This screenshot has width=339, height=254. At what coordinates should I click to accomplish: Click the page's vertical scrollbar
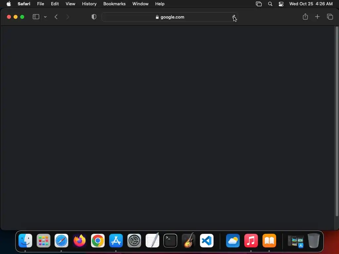(x=337, y=121)
